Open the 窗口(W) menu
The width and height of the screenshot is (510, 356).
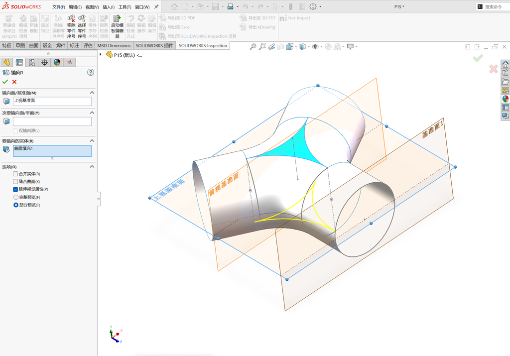[x=142, y=7]
